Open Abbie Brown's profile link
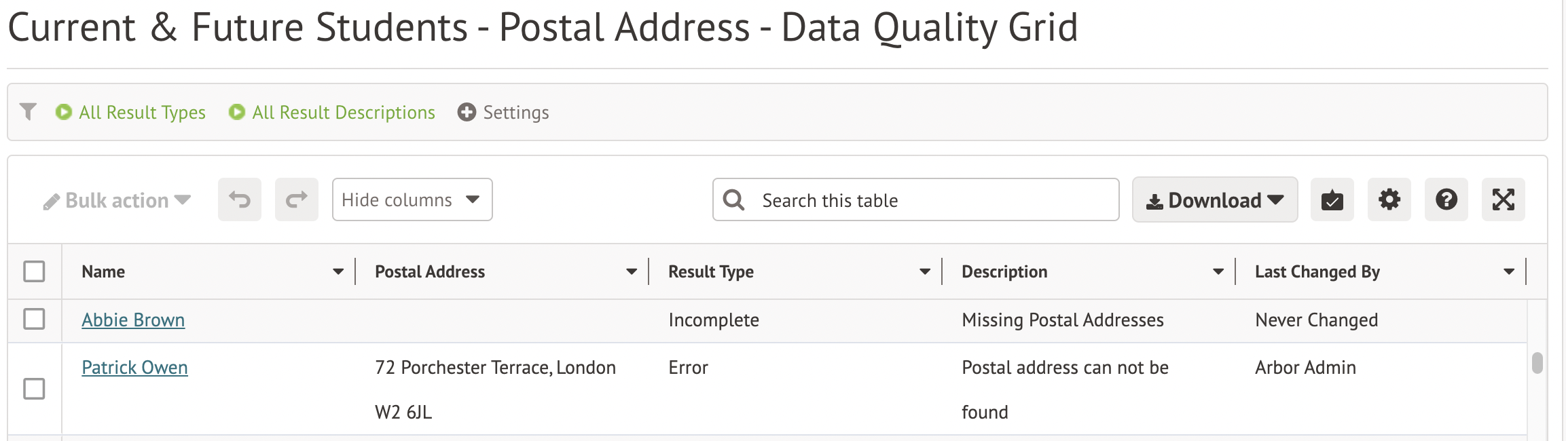This screenshot has height=441, width=1566. [x=133, y=320]
